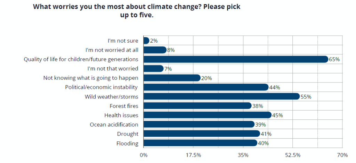This screenshot has height=163, width=356.
Task: Click the "I'm not that worried" label
Action: [x=114, y=68]
